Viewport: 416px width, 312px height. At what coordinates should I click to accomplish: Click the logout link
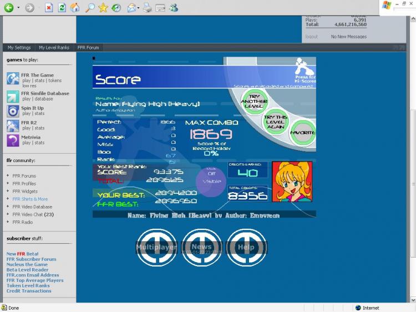(x=312, y=37)
